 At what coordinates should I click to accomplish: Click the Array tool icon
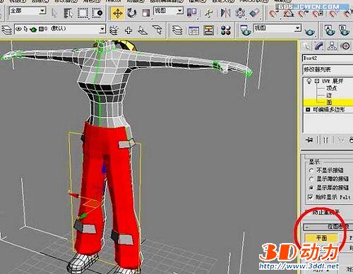pos(240,13)
